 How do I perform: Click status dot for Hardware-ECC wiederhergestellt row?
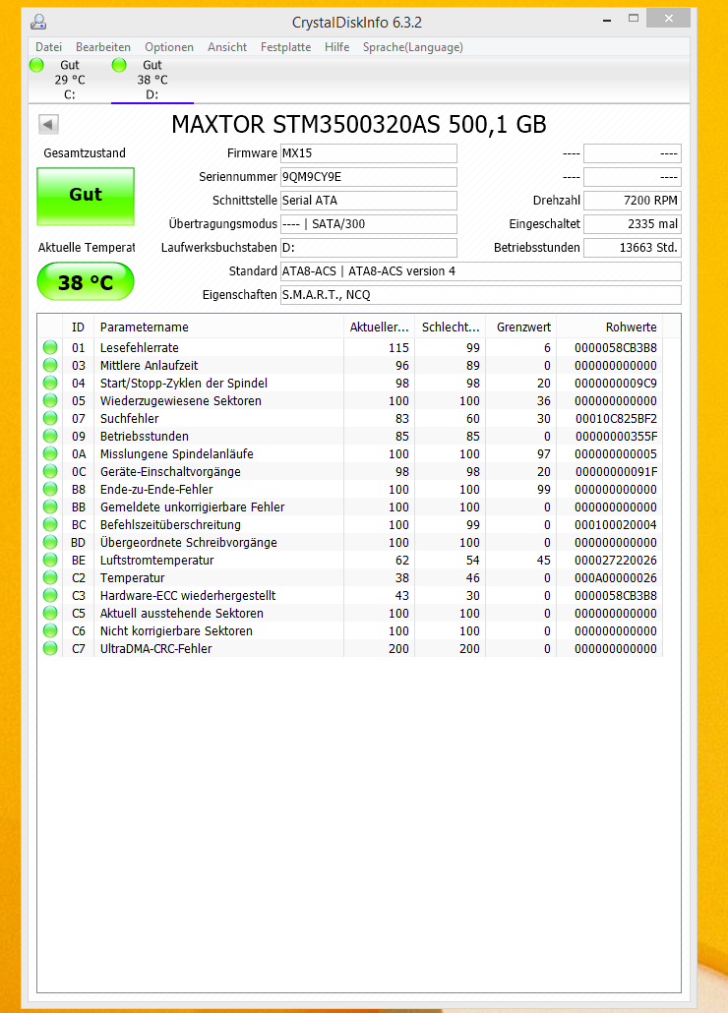coord(50,596)
